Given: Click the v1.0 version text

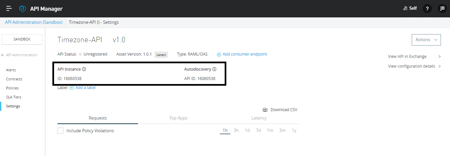Looking at the screenshot, I should click(x=119, y=40).
